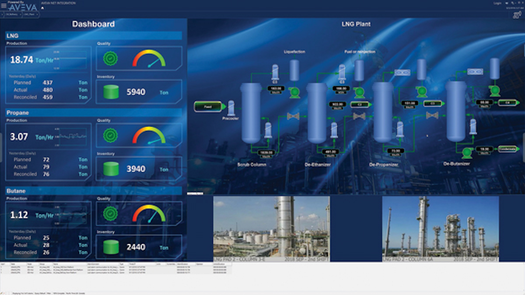
Task: Select the green pump icon beside the Scrub Column
Action: (294, 92)
